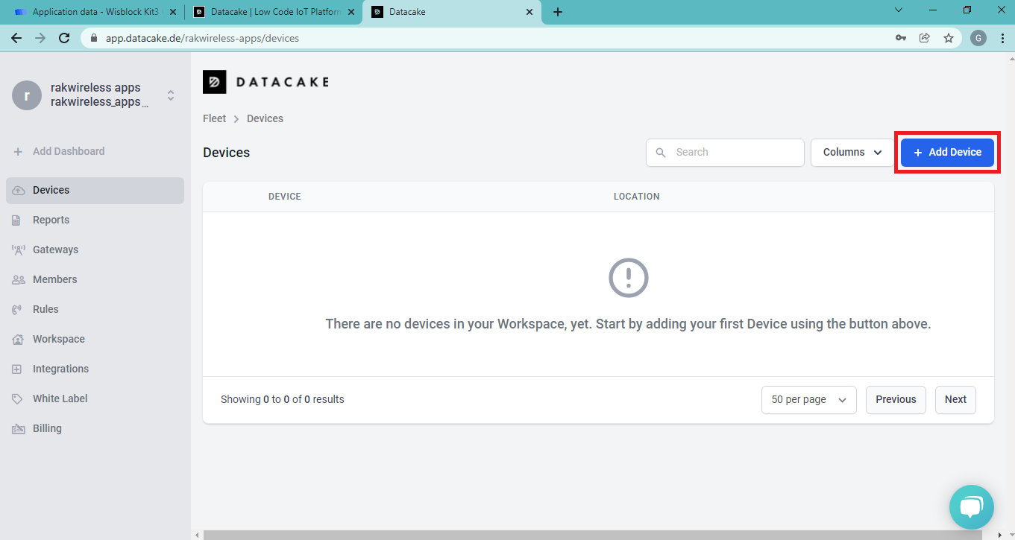Click the Billing icon in sidebar
This screenshot has width=1015, height=540.
[x=19, y=429]
